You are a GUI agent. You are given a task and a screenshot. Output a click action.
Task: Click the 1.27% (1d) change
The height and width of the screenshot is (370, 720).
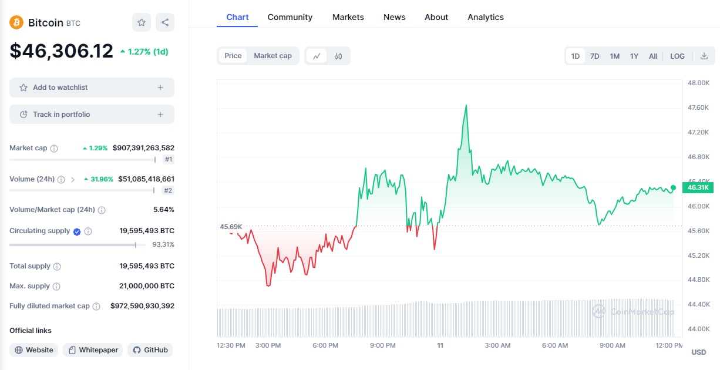[144, 52]
